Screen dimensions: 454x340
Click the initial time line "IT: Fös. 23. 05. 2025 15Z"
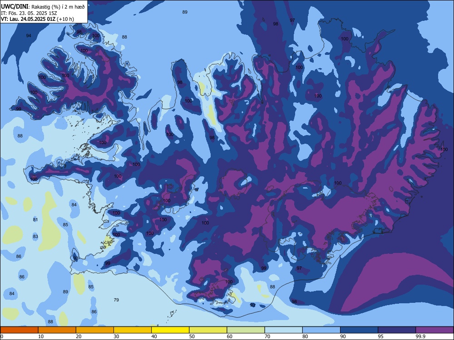(29, 13)
